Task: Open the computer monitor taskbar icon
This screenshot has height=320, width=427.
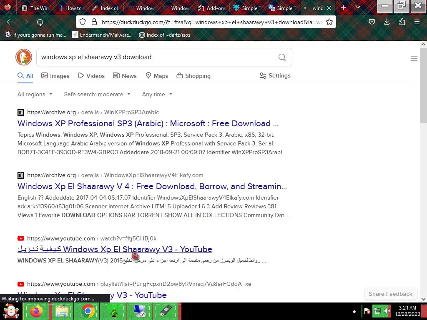Action: coord(139,311)
